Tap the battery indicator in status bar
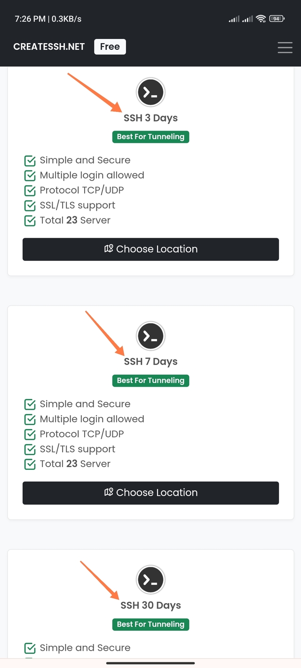Viewport: 301px width, 668px height. coord(277,19)
